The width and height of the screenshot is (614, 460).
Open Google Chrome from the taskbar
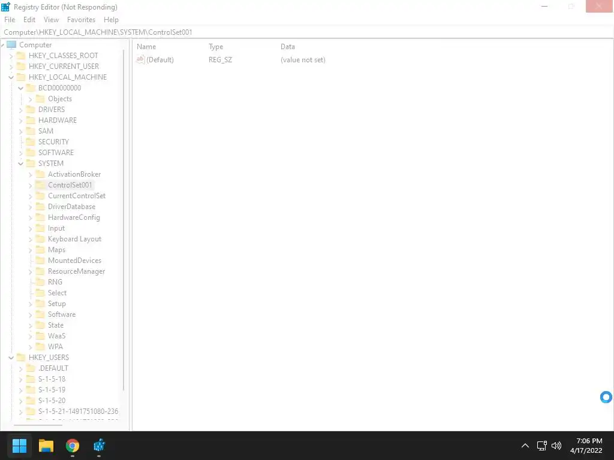73,446
